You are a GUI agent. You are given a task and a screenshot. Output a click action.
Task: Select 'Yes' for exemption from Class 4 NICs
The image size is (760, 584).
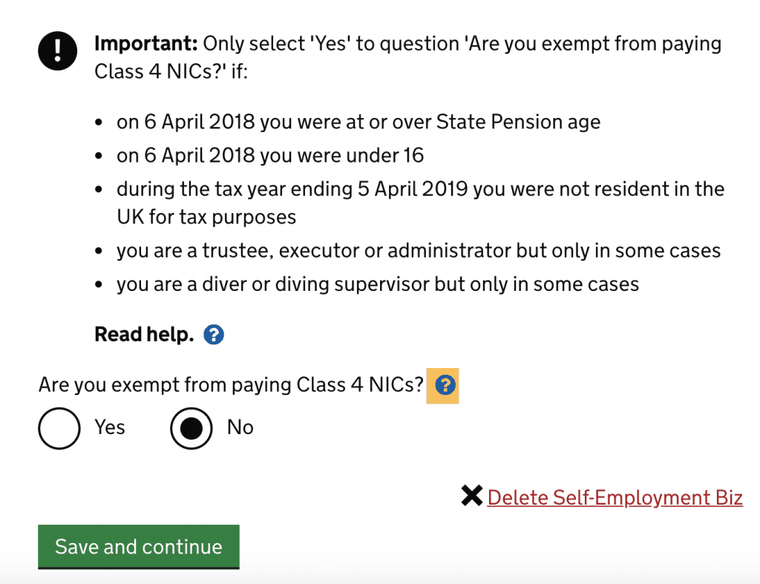(59, 428)
